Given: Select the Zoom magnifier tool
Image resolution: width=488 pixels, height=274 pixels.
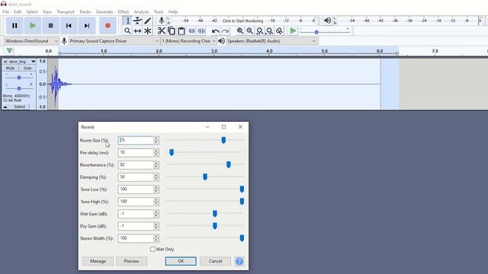Looking at the screenshot, I should point(127,30).
